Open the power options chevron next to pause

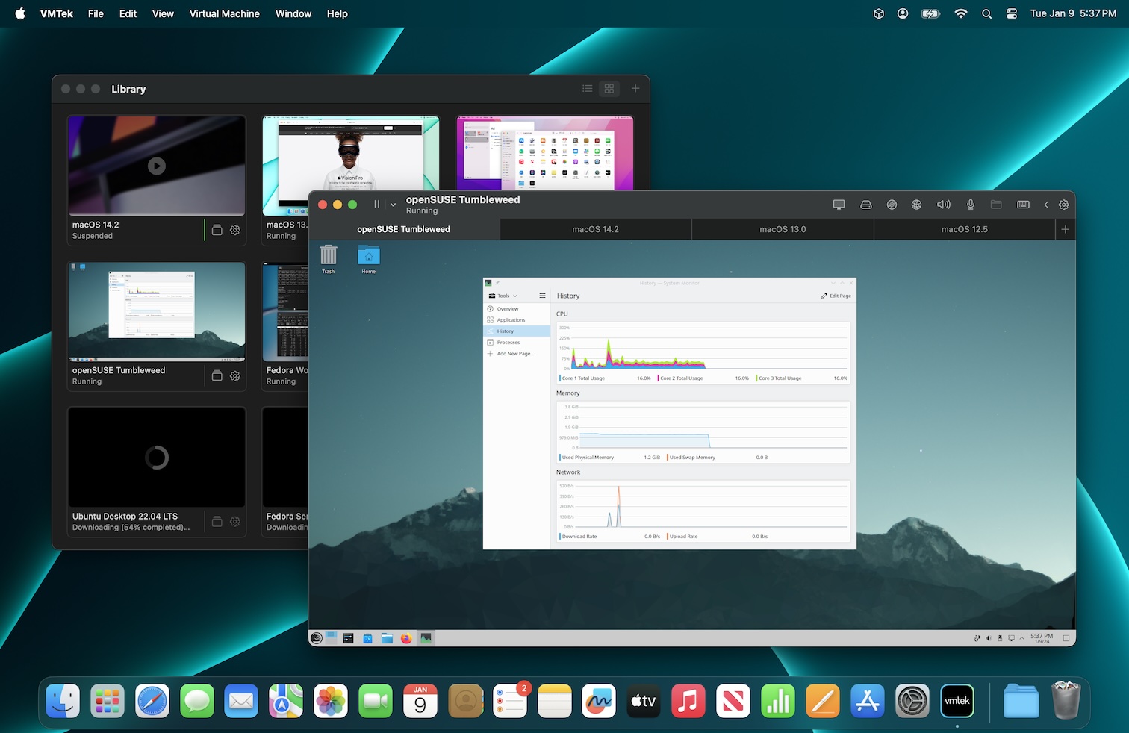[x=393, y=205]
